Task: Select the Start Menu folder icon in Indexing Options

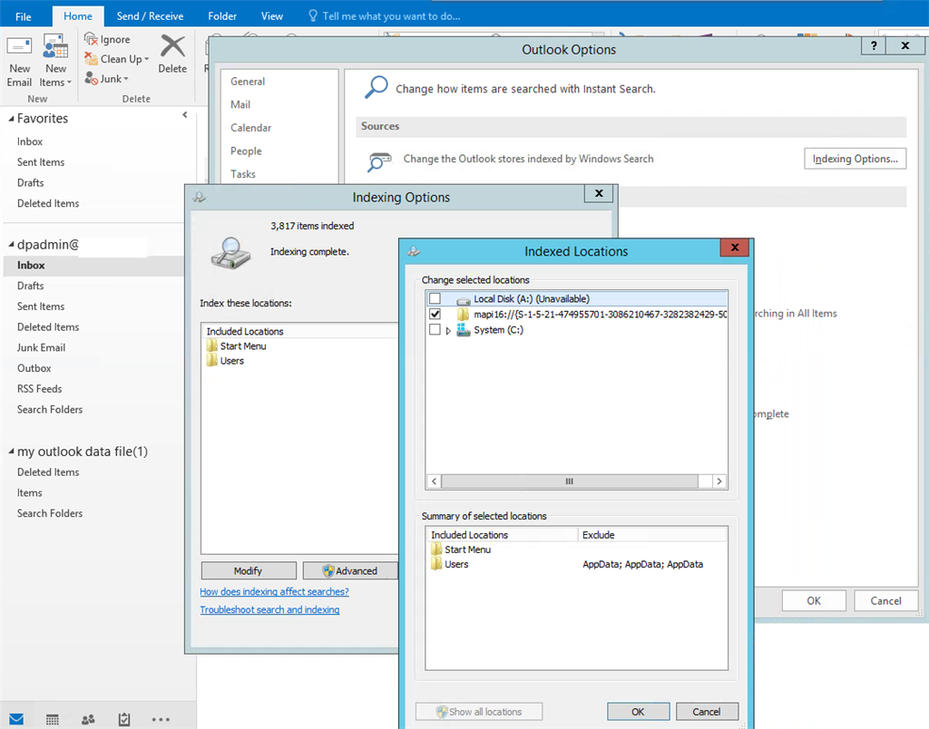Action: point(212,345)
